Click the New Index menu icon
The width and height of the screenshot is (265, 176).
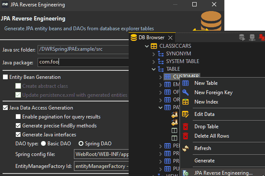pos(185,102)
